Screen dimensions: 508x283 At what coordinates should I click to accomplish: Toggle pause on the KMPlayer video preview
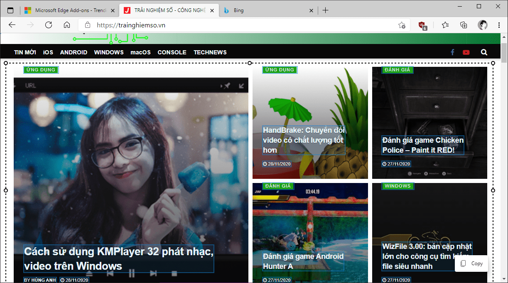(132, 273)
